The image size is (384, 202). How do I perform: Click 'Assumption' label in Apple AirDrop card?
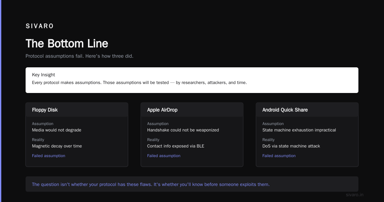pyautogui.click(x=158, y=124)
